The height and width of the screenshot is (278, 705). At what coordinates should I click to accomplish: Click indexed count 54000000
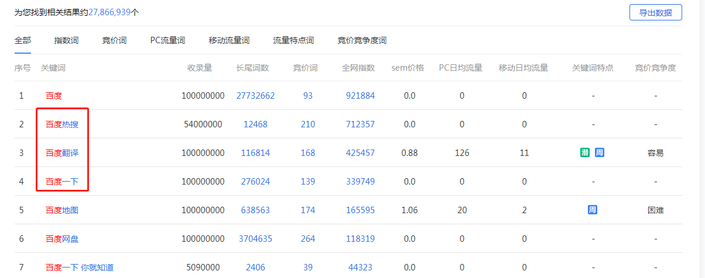(x=203, y=124)
